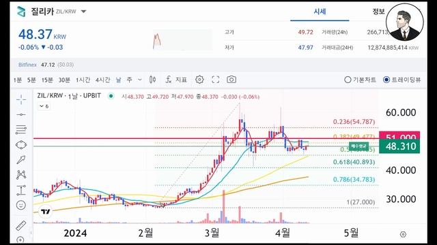
Task: Switch to the 정보 tab
Action: 378,12
